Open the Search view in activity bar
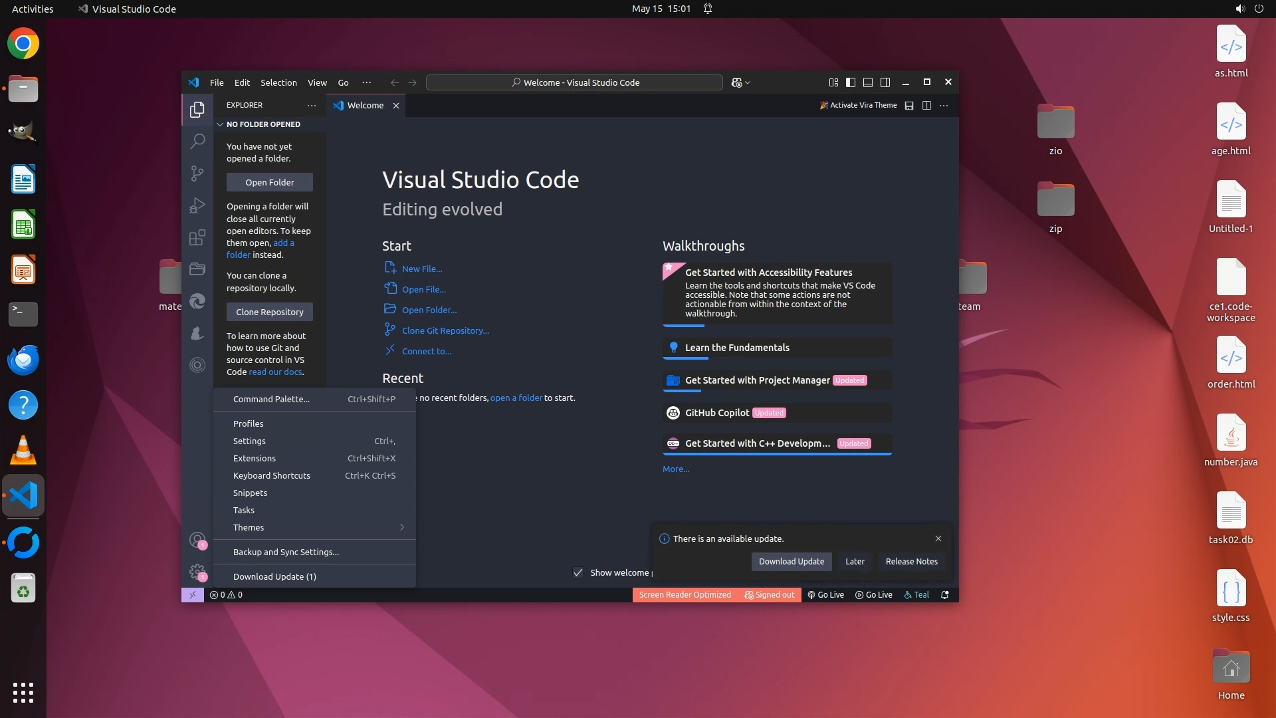This screenshot has height=718, width=1276. [x=197, y=141]
